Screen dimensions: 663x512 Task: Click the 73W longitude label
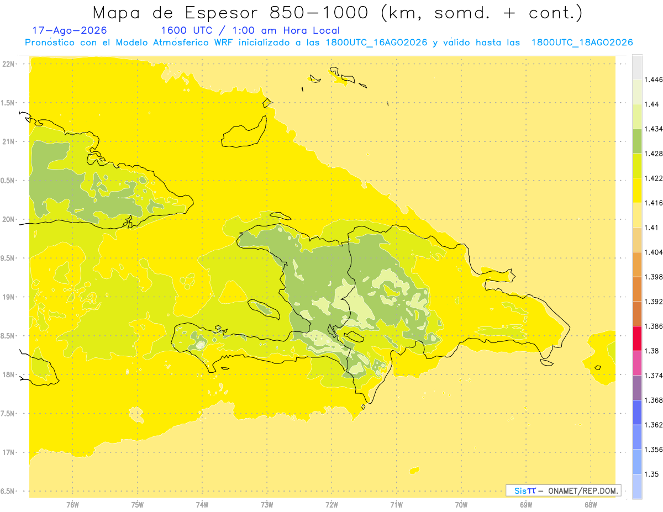(267, 504)
